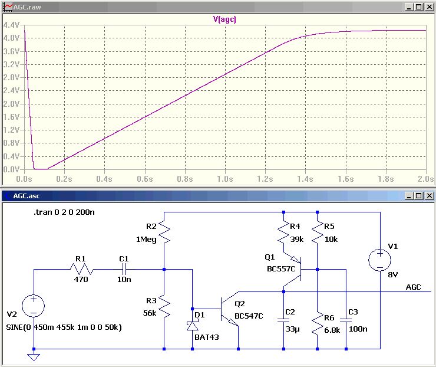Click the AGC.asc title bar
Screen dimensions: 436x367
point(218,196)
